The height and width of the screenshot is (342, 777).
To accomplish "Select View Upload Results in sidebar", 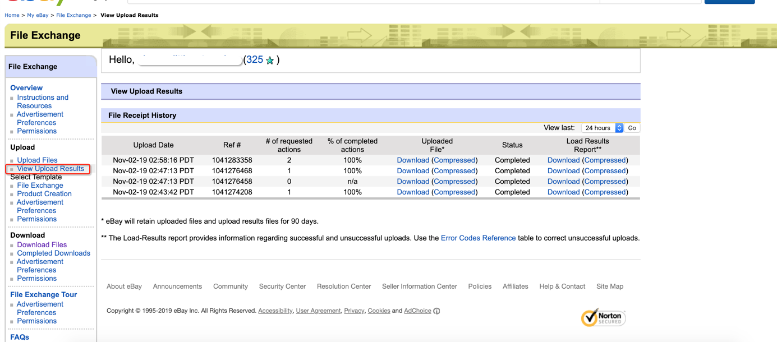I will point(50,169).
